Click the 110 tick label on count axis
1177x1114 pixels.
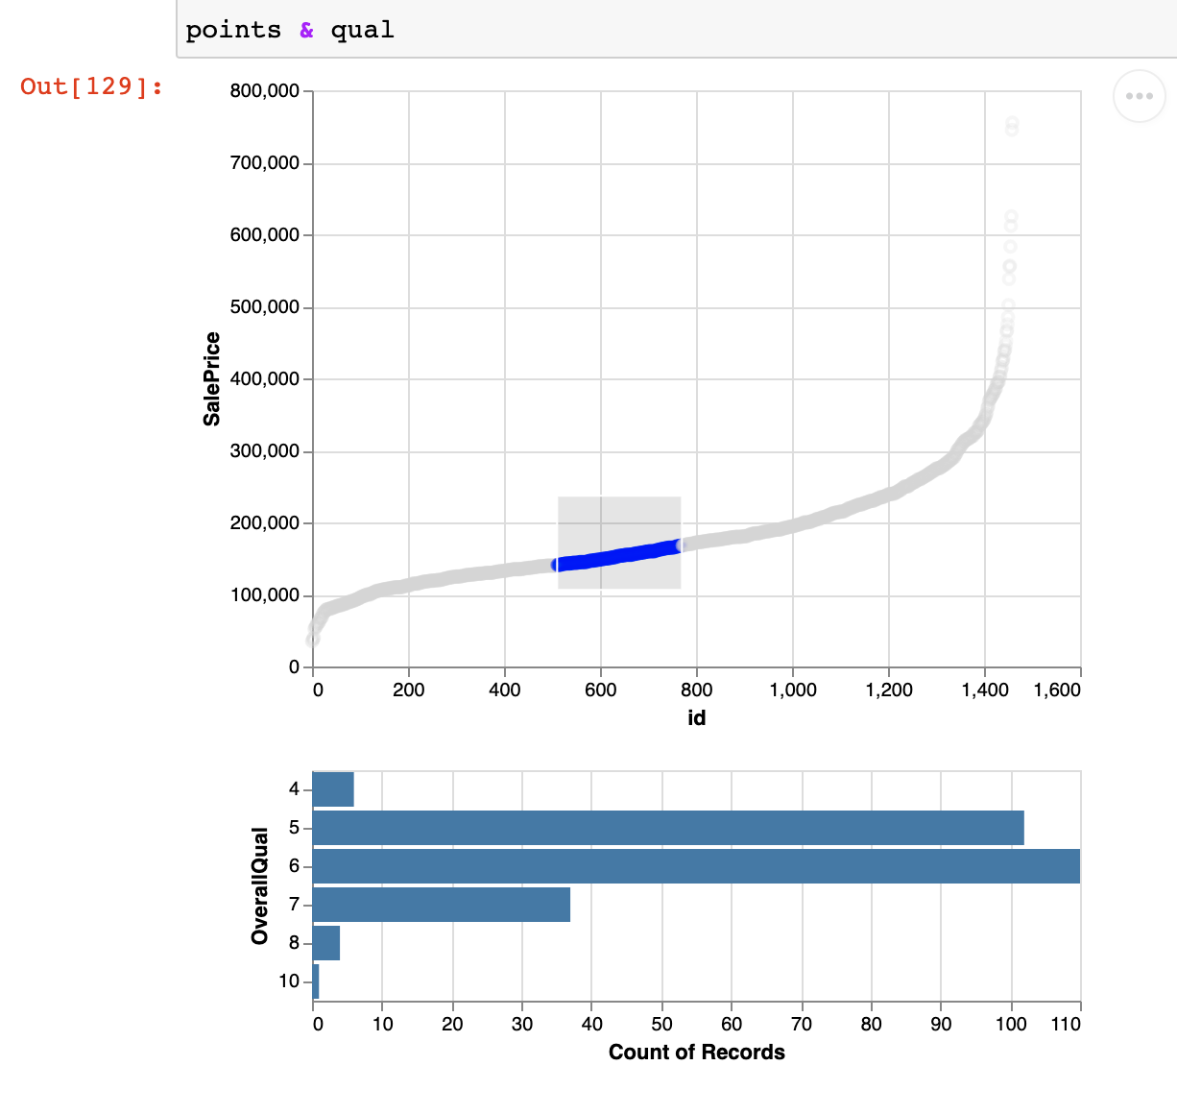(x=1067, y=1024)
